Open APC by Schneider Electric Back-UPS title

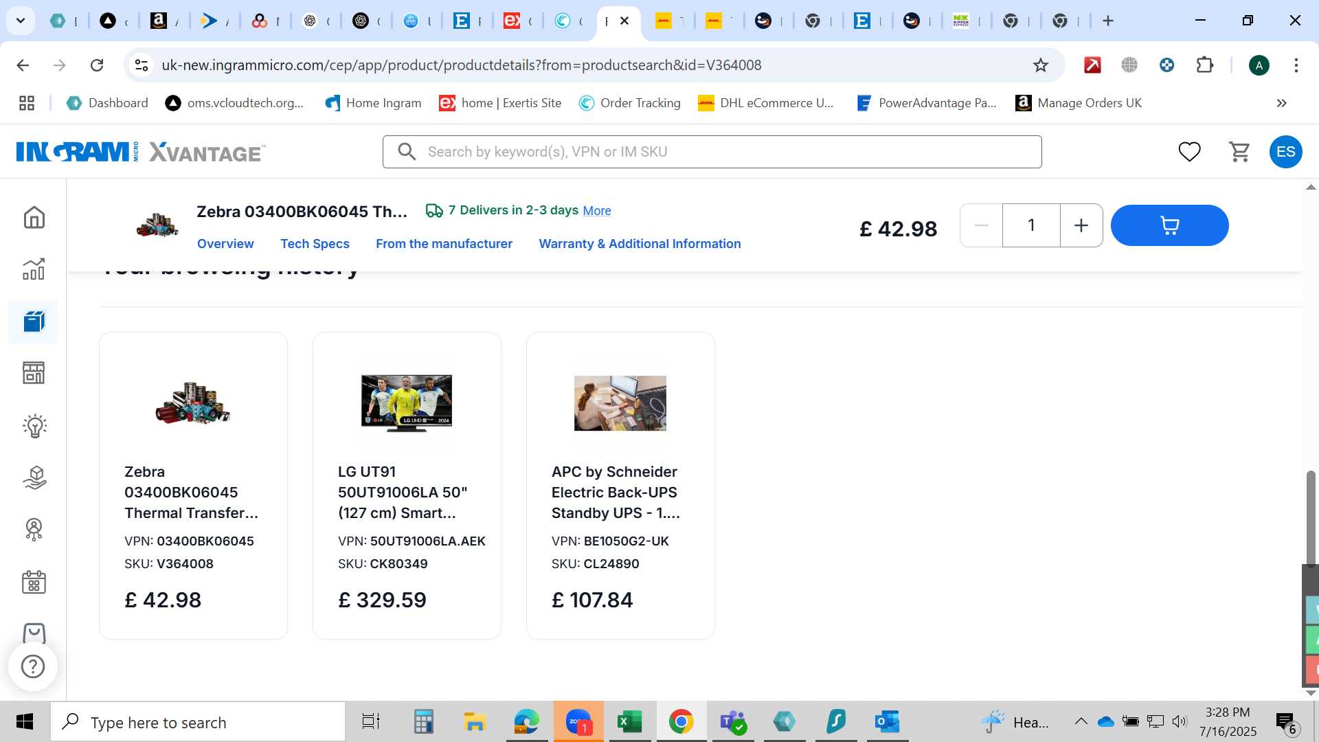616,493
